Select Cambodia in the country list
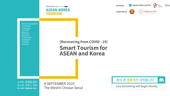 (26, 26)
